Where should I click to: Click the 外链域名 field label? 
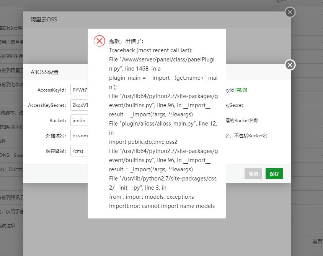56,136
